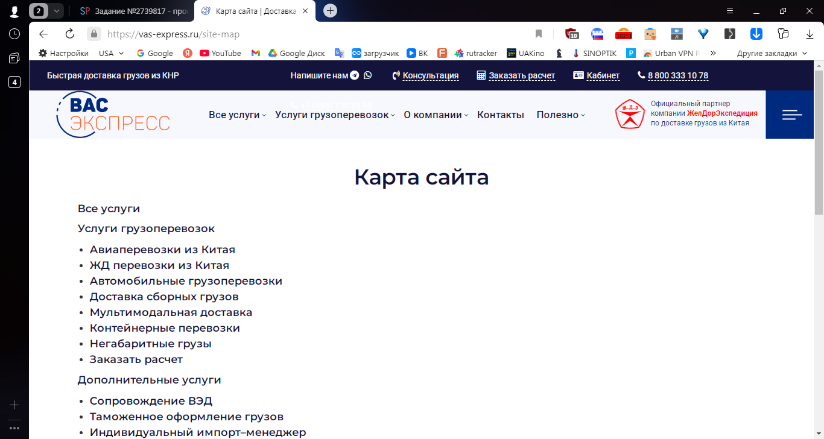Click the ЖДЭ partner logo
Screen dimensions: 824x439
click(630, 114)
